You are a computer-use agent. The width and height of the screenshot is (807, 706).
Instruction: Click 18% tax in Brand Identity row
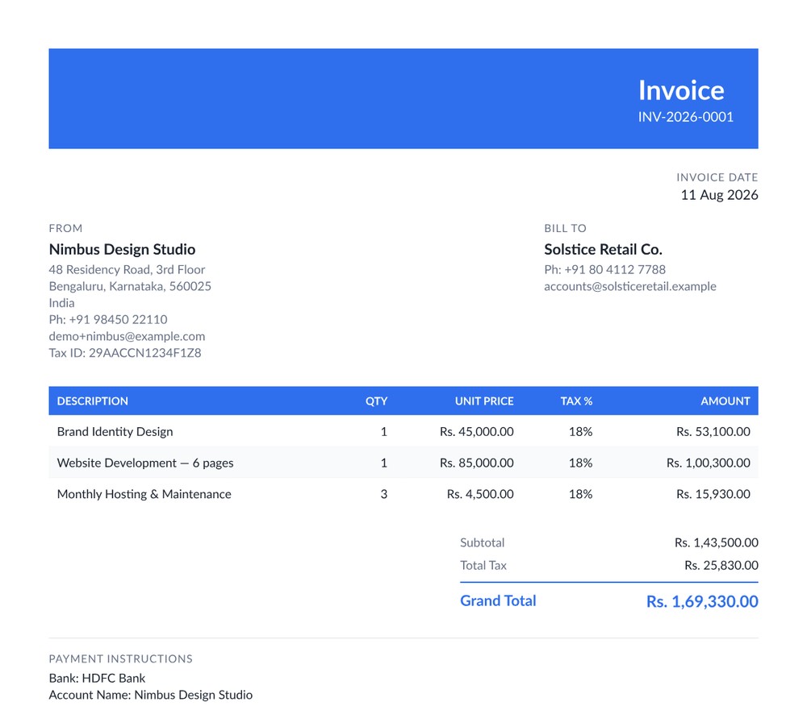[580, 432]
